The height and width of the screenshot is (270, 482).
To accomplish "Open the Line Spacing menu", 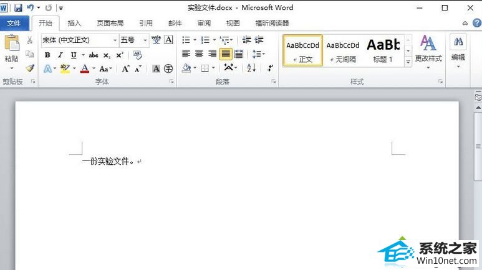I will click(x=258, y=54).
